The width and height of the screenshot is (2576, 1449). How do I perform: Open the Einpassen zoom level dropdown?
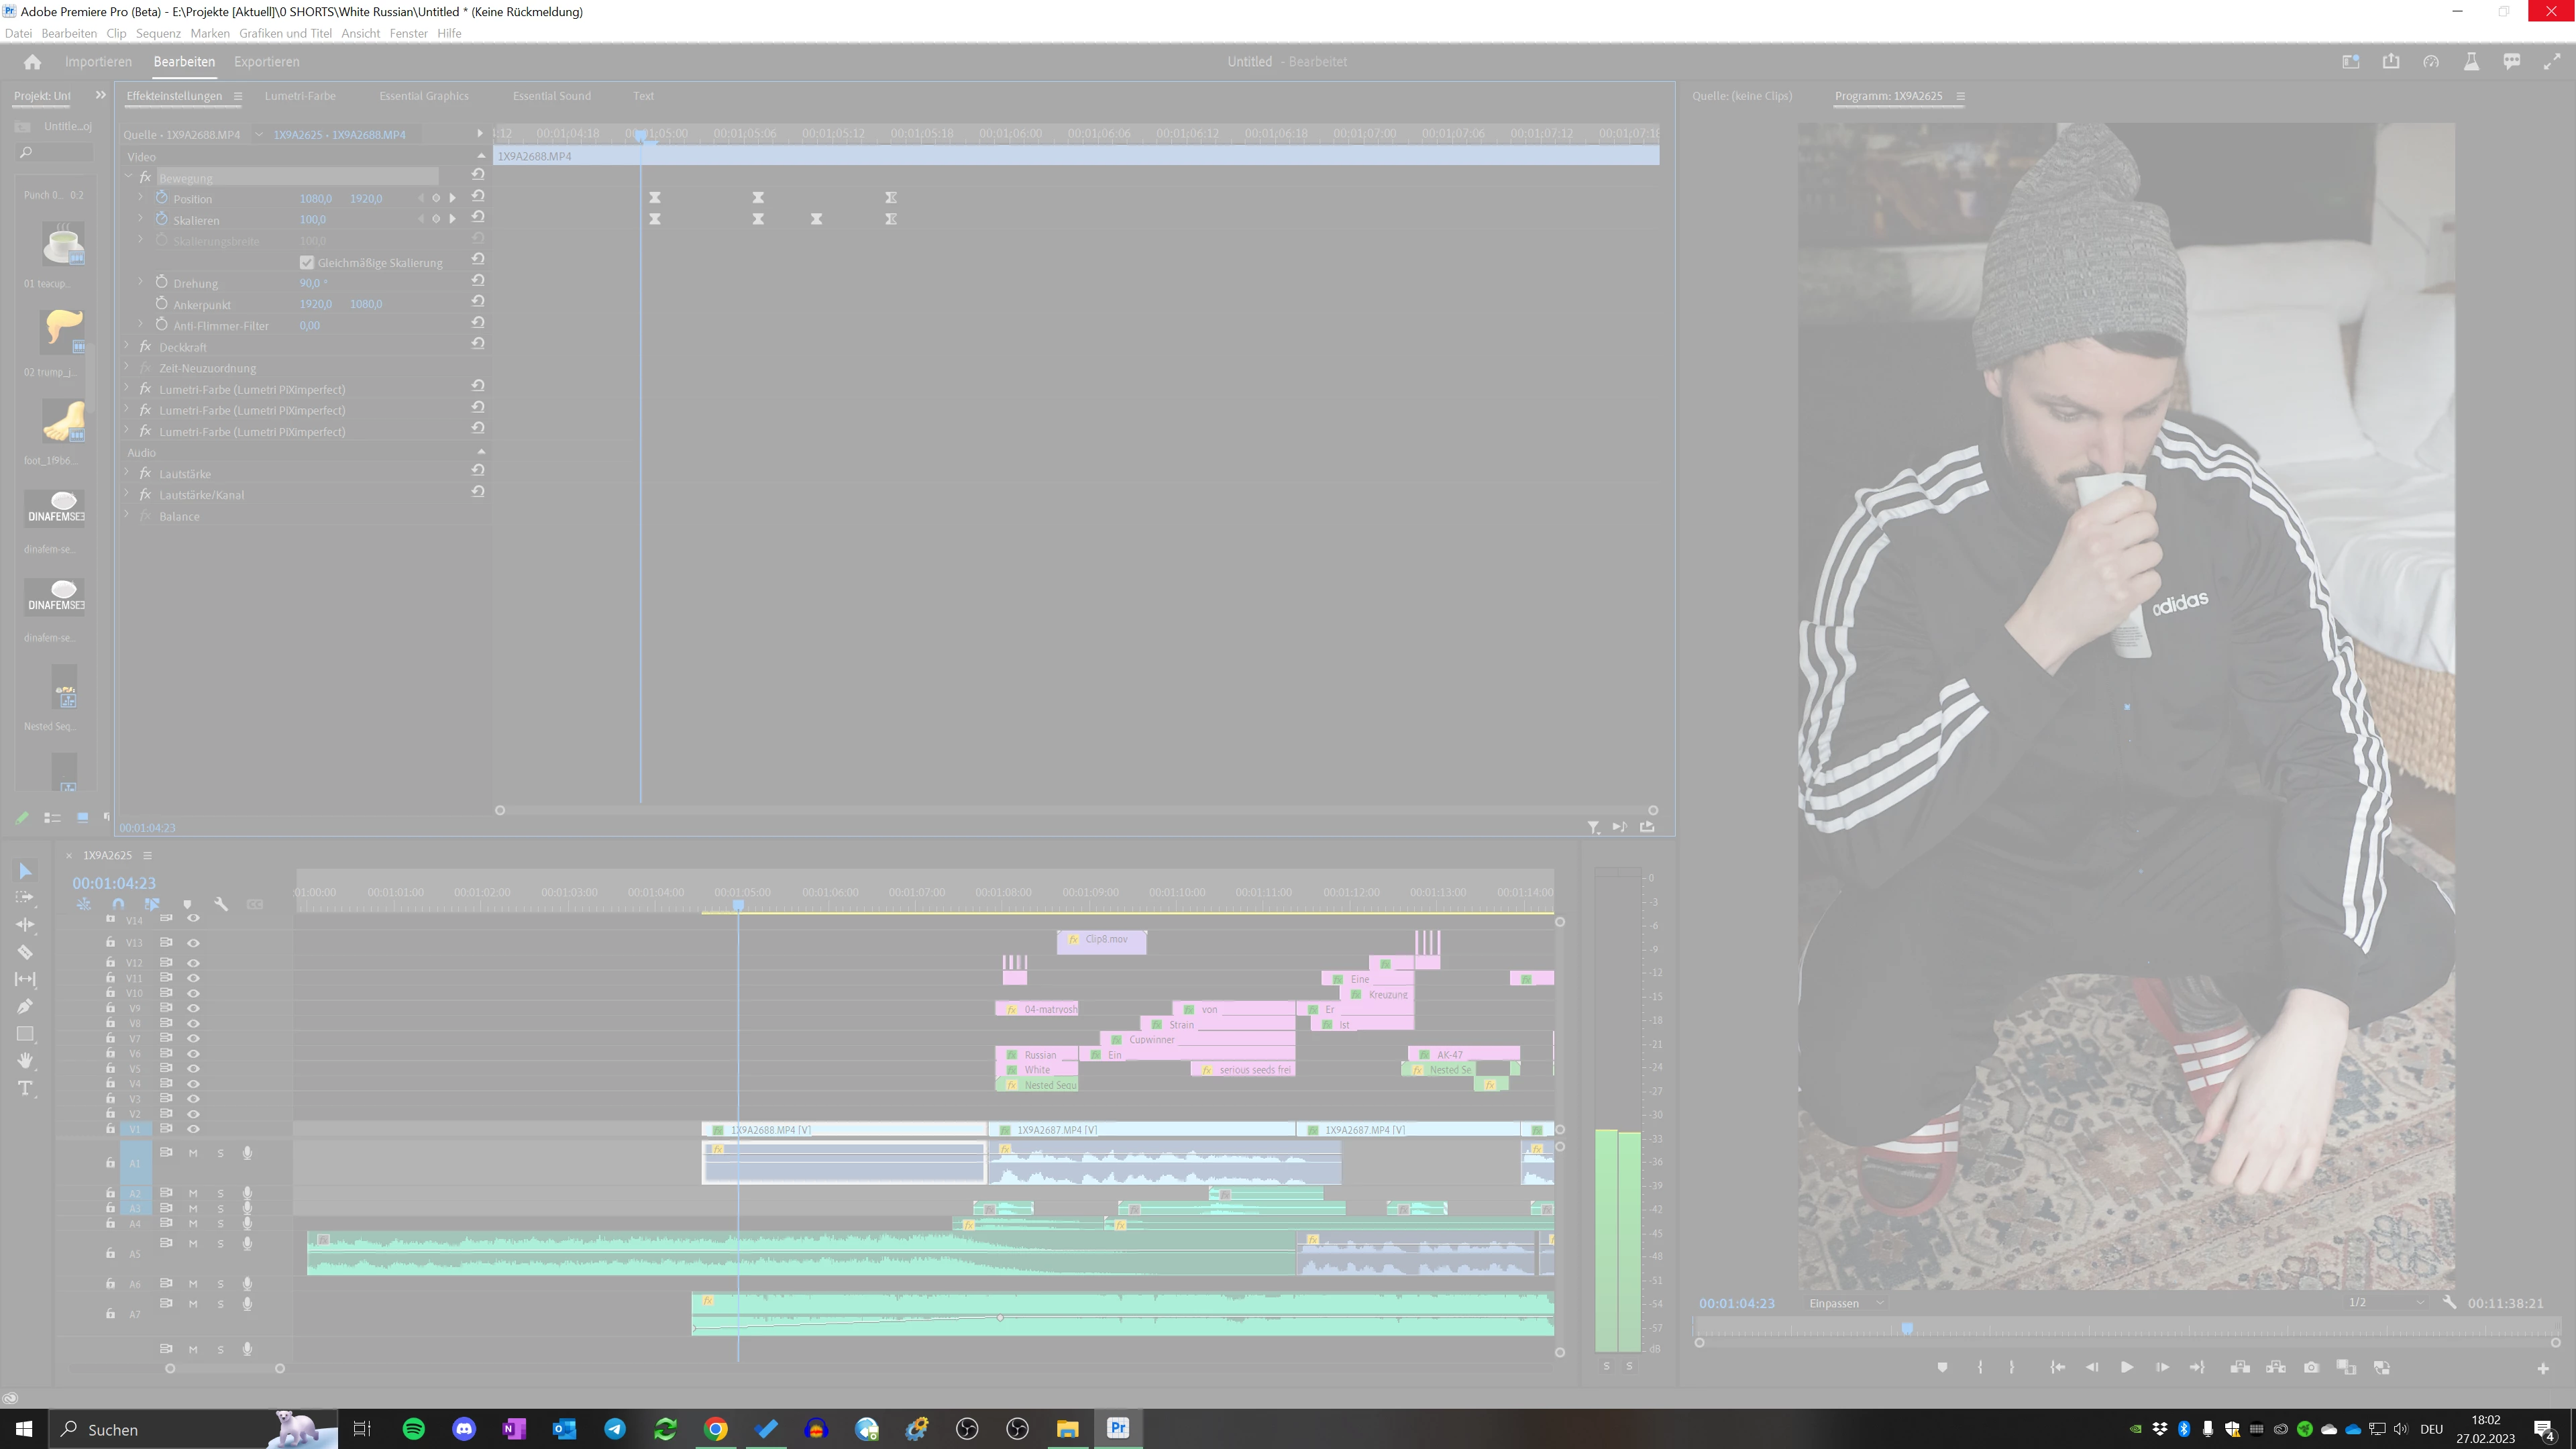point(1846,1303)
